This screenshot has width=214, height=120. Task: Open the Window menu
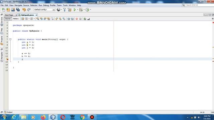click(x=72, y=5)
